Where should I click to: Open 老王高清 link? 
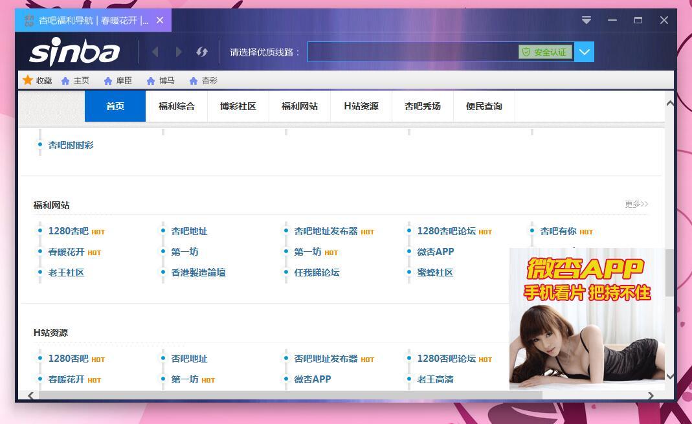[435, 379]
